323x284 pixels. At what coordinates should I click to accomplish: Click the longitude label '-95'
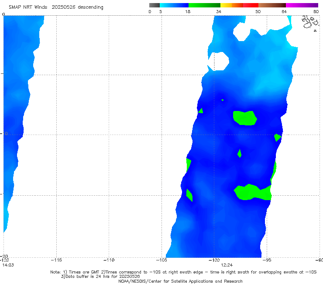click(x=267, y=260)
